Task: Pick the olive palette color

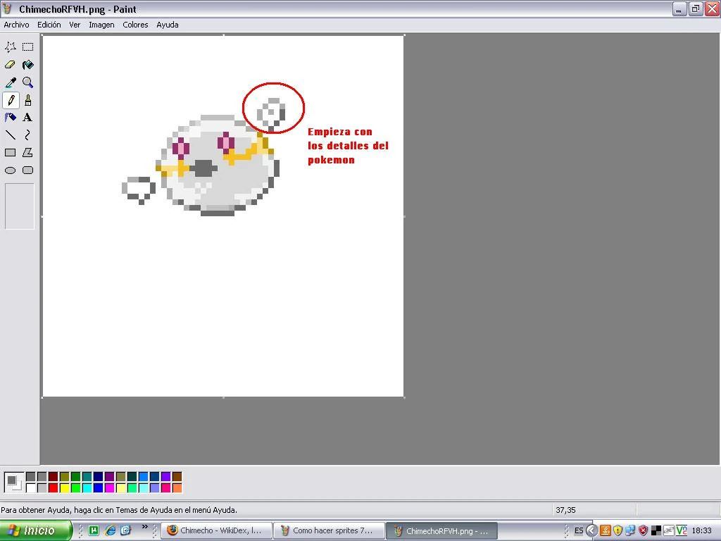Action: click(64, 477)
